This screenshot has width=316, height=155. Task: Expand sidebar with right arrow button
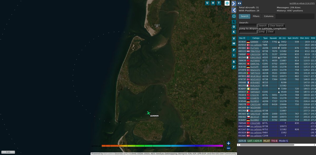(x=234, y=3)
